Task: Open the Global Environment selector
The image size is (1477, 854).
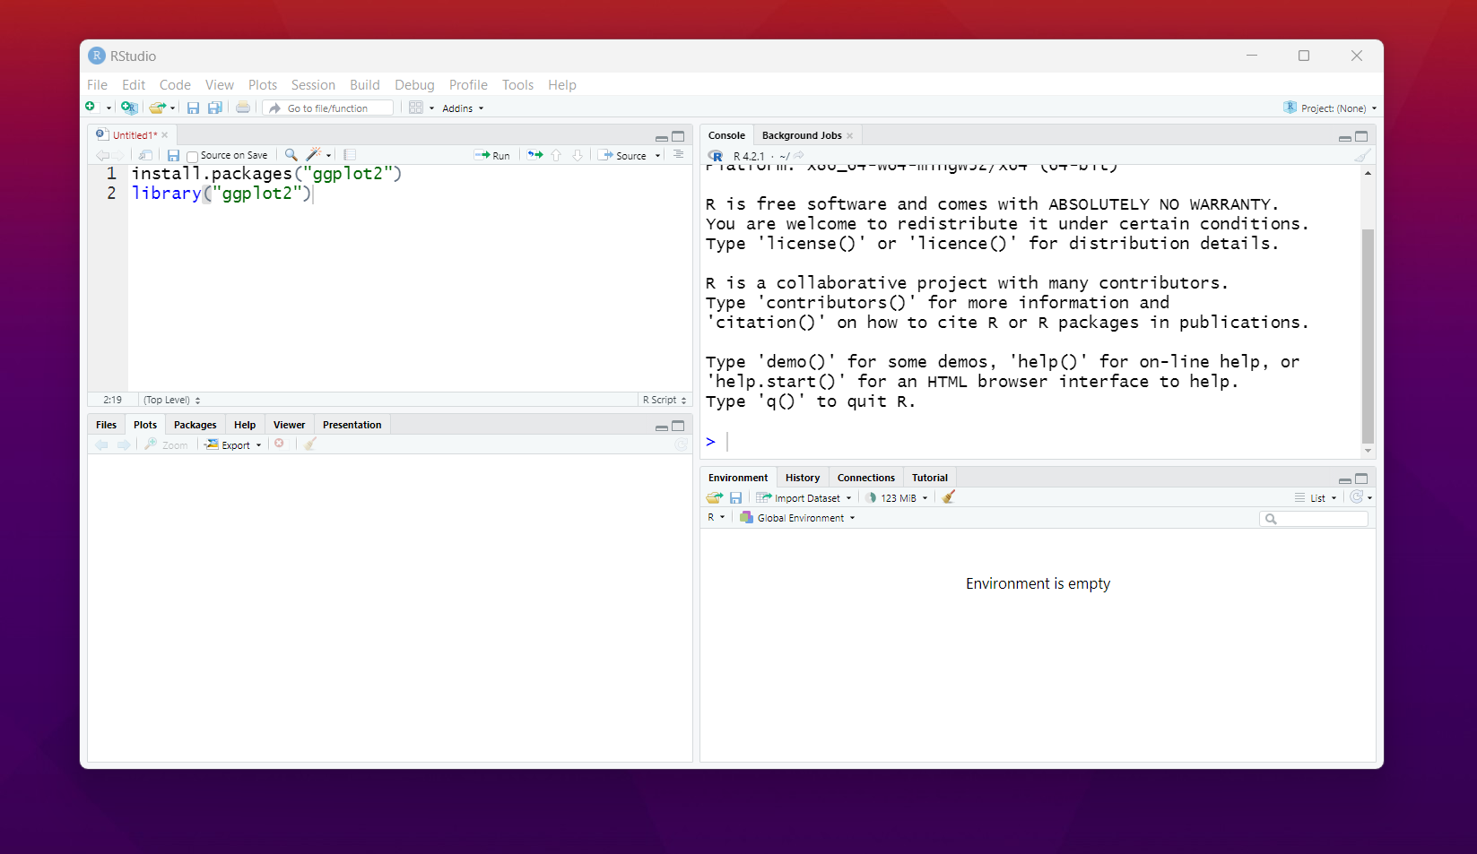Action: pyautogui.click(x=797, y=518)
